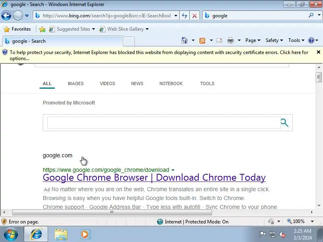Click the teal magnifier in promoted search box
The image size is (323, 242).
[x=285, y=123]
